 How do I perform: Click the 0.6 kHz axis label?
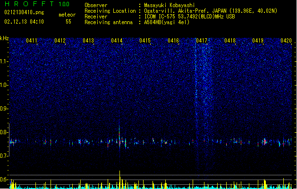(4, 180)
